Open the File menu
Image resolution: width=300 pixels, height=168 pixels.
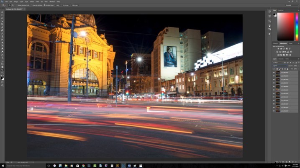click(x=7, y=2)
